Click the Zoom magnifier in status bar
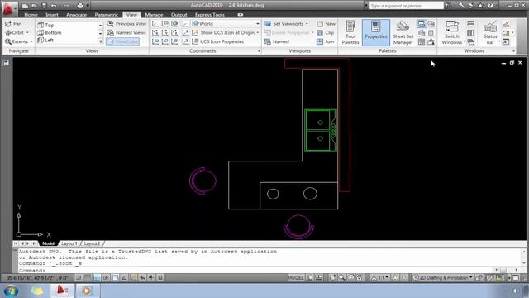The image size is (529, 298). tap(341, 278)
